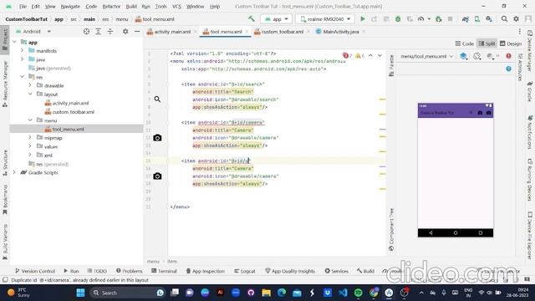
Task: Click design surface layers icon in preview toolbar
Action: [x=463, y=56]
